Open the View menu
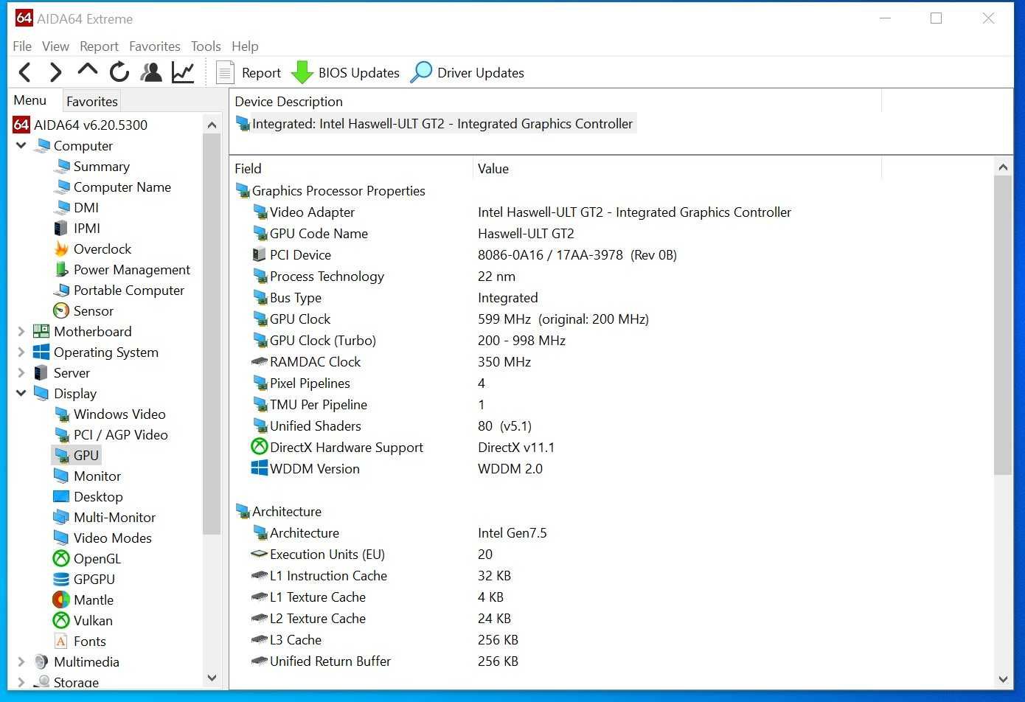1025x702 pixels. 55,46
